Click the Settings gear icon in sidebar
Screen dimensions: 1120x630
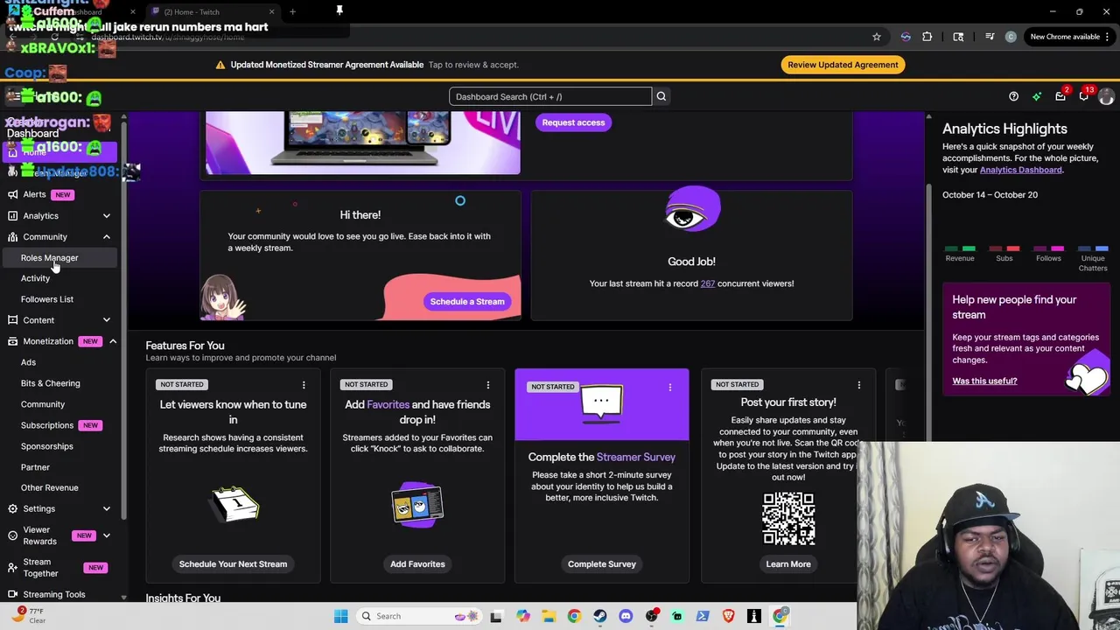(12, 508)
